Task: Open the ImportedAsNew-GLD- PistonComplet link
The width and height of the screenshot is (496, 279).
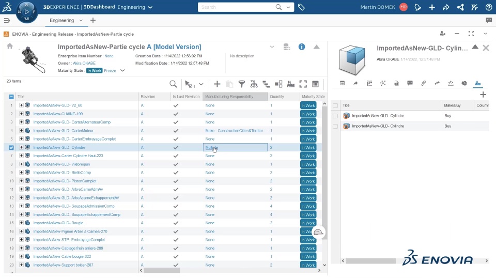Action: point(65,181)
